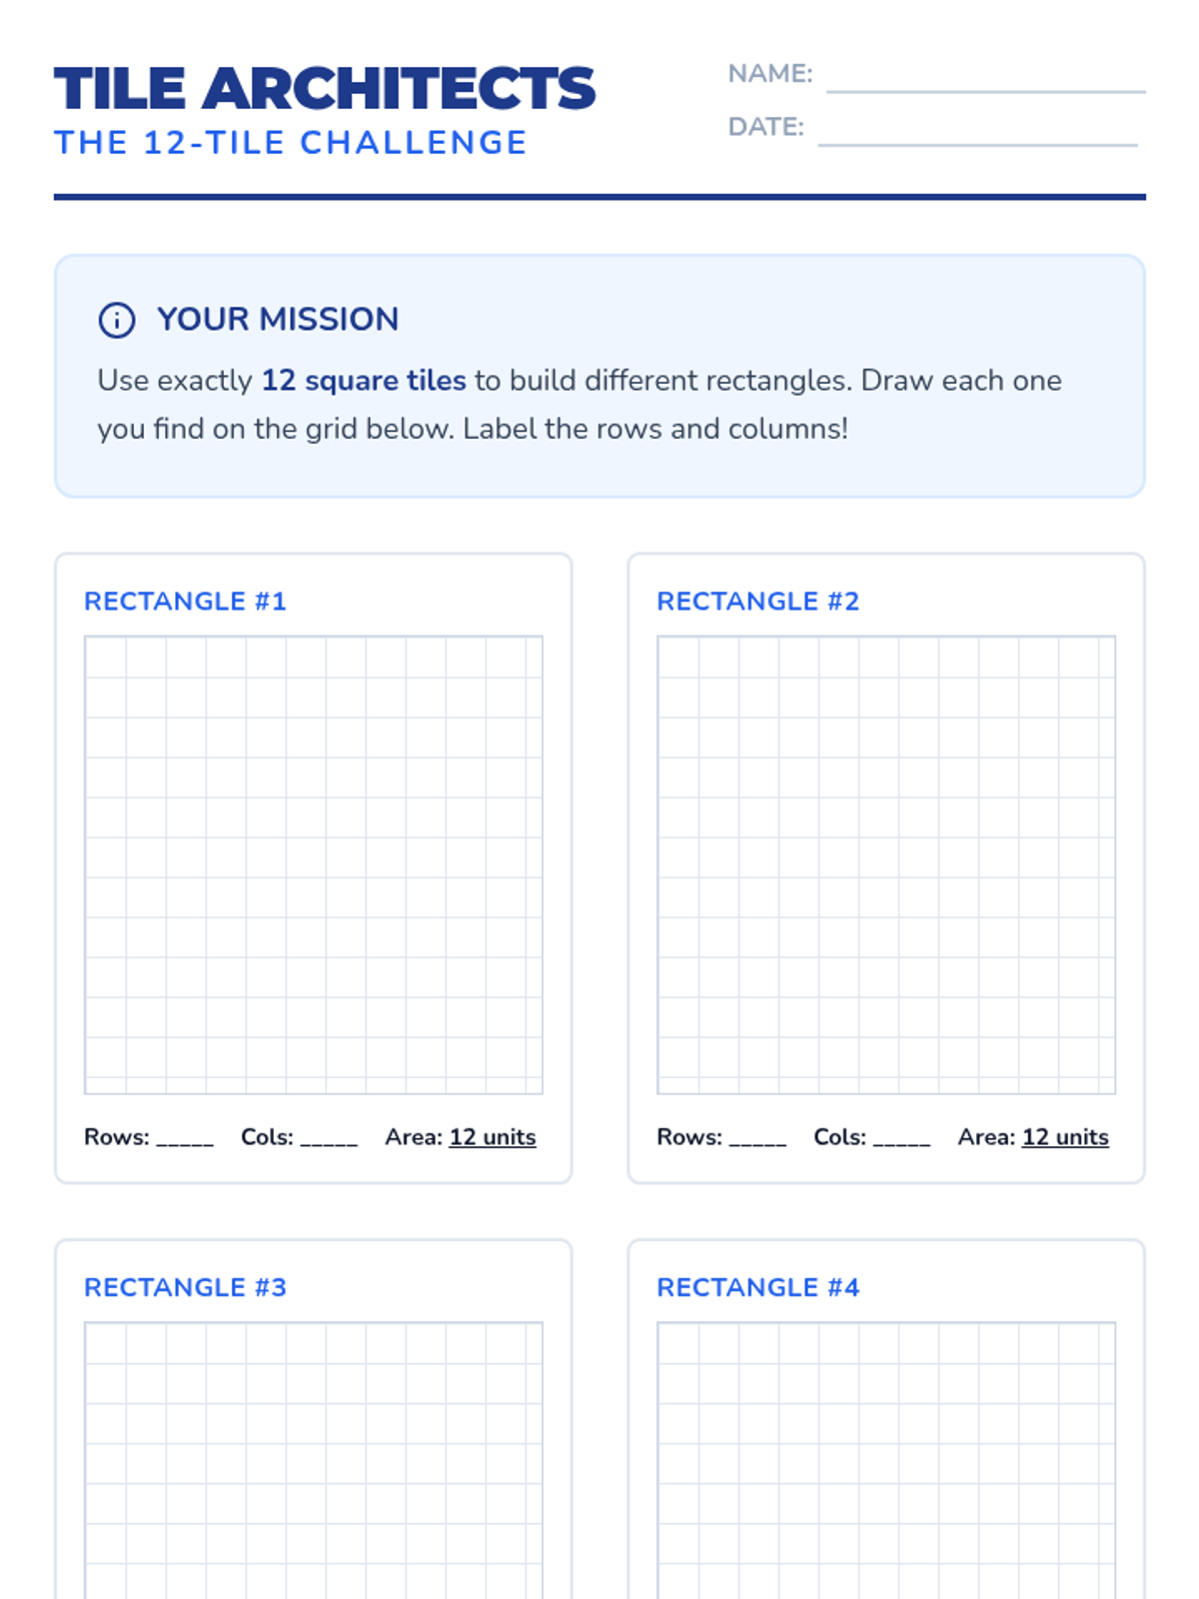The image size is (1199, 1599).
Task: Click inside the Rectangle #3 drawing grid
Action: point(314,1459)
